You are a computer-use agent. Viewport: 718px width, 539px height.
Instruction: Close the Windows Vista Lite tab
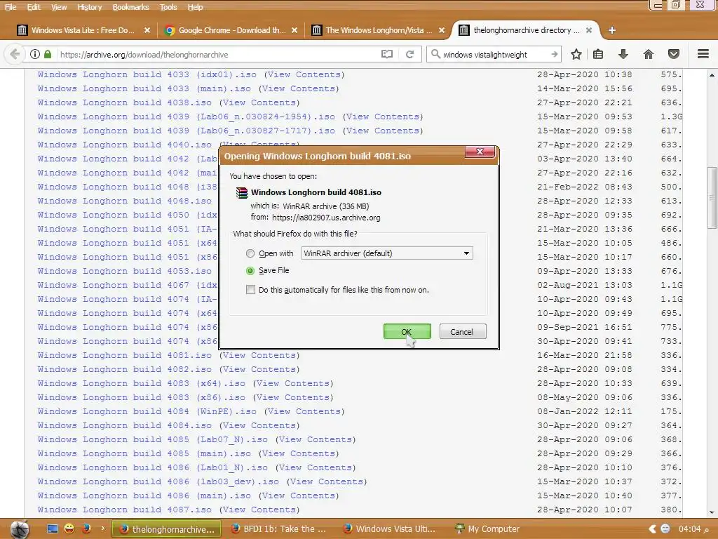click(147, 30)
